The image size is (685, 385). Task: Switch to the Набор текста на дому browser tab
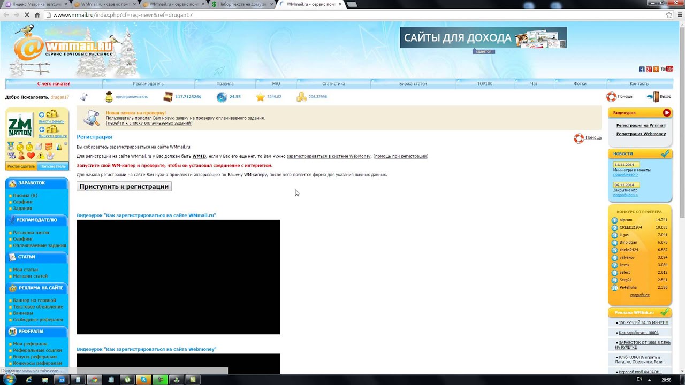(x=242, y=4)
